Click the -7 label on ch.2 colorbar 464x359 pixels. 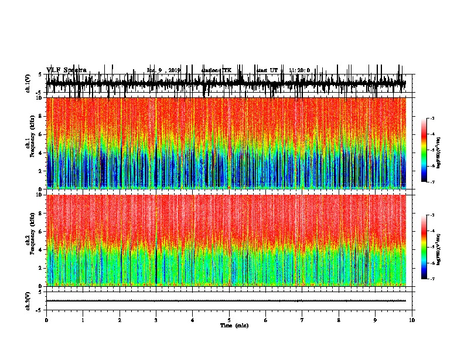coord(432,279)
